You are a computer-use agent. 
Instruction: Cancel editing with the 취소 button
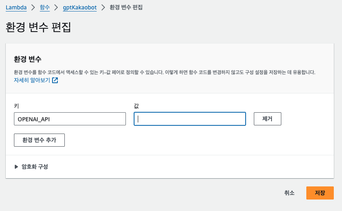289,193
